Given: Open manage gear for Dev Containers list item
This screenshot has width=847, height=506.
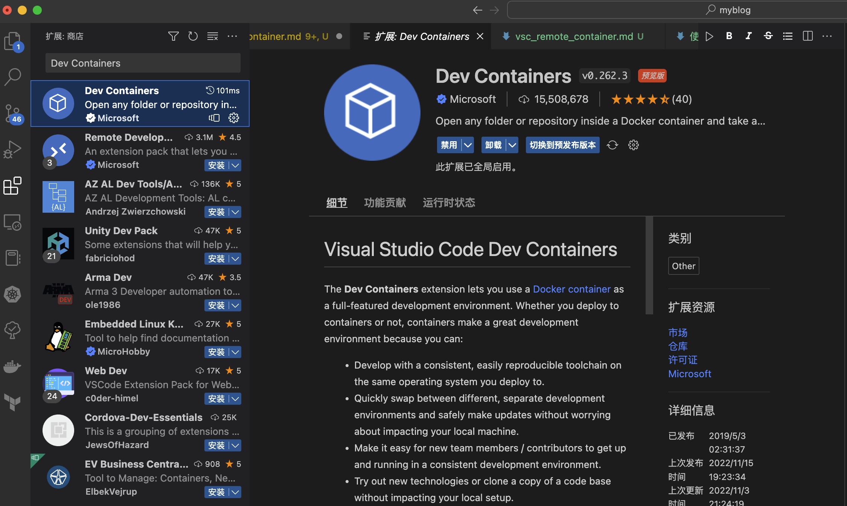Looking at the screenshot, I should [x=234, y=118].
